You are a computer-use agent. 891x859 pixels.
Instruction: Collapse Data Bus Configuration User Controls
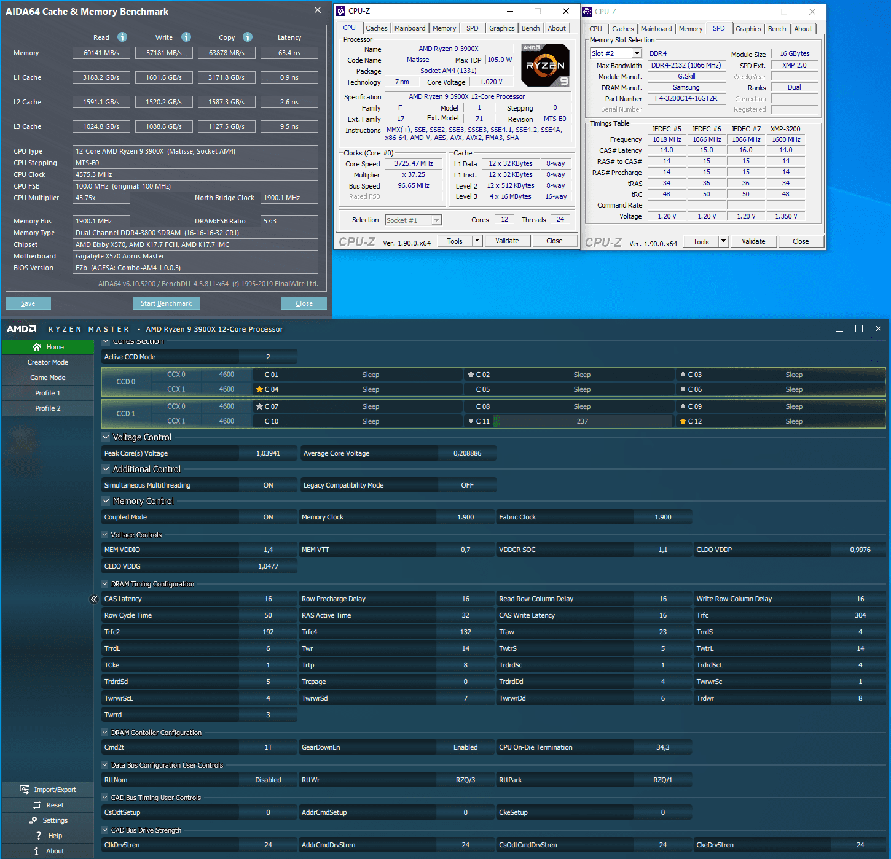click(x=105, y=765)
